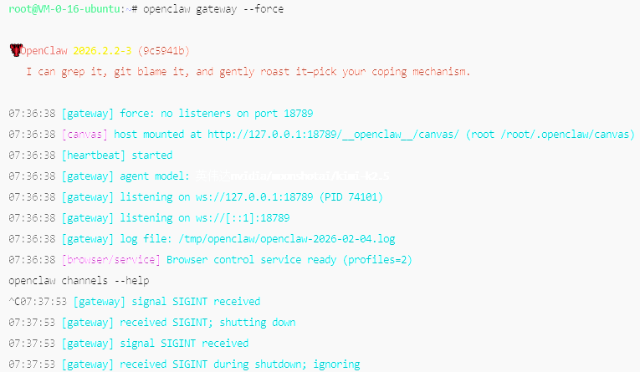Click the [browser/service] tag
Image resolution: width=640 pixels, height=372 pixels.
(111, 260)
